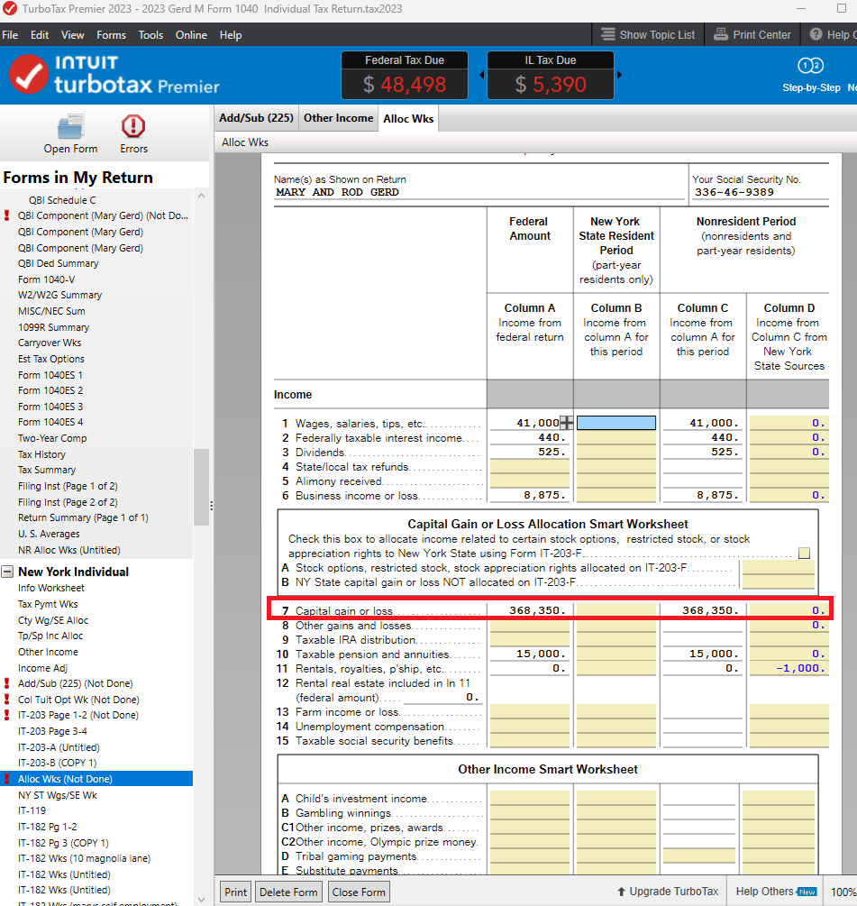Image resolution: width=857 pixels, height=906 pixels.
Task: Open the Tools menu
Action: [x=150, y=34]
